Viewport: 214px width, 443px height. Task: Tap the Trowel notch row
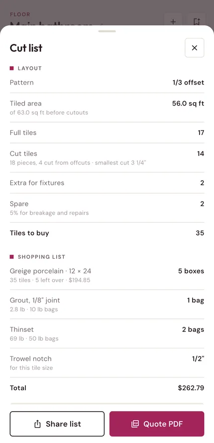pos(107,363)
